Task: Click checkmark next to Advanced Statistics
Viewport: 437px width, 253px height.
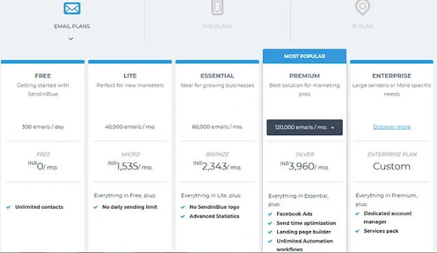Action: (x=183, y=216)
